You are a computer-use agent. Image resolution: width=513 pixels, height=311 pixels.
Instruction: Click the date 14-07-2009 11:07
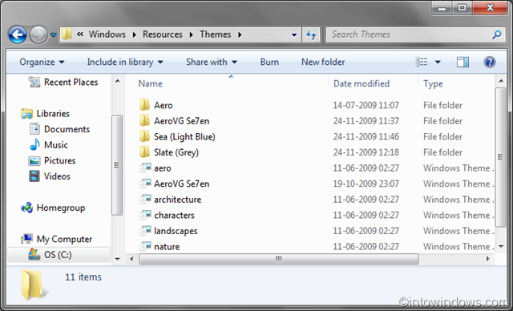click(366, 105)
